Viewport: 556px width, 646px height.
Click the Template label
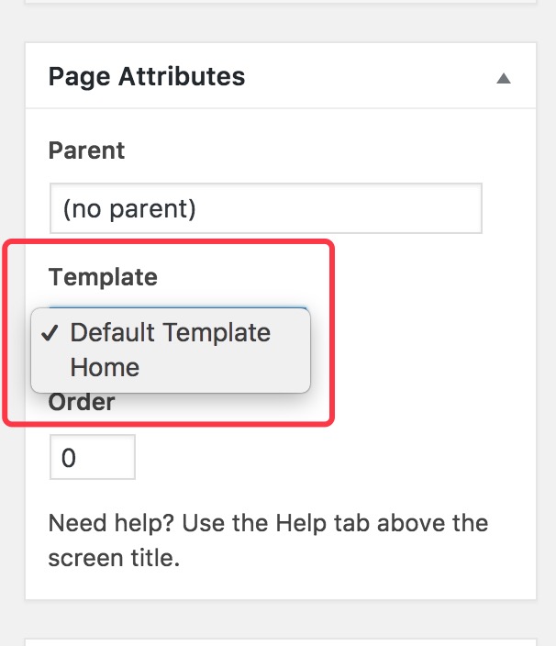pyautogui.click(x=103, y=276)
